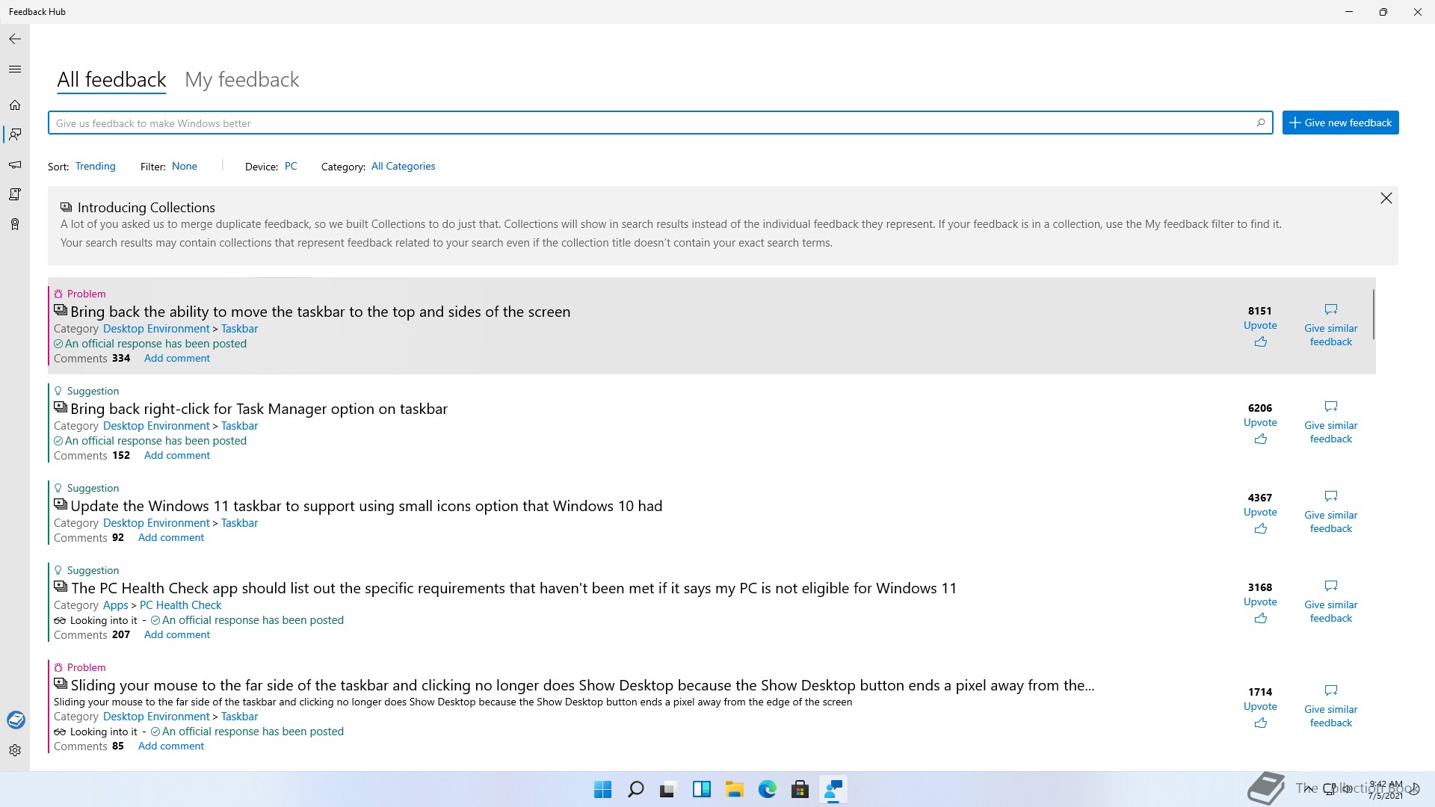Screen dimensions: 1435x807
Task: Open the profile avatar icon in sidebar
Action: 16,720
